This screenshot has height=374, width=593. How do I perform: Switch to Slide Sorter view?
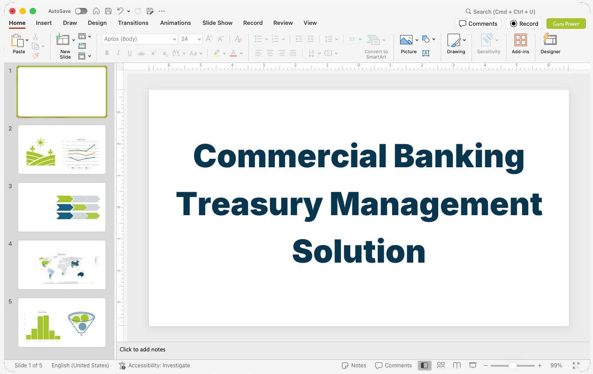coord(441,366)
